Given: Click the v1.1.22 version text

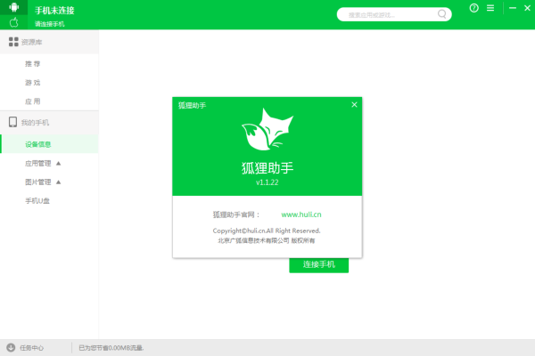Looking at the screenshot, I should [x=267, y=182].
